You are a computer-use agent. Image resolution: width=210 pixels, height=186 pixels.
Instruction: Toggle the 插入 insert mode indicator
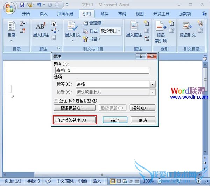click(97, 181)
